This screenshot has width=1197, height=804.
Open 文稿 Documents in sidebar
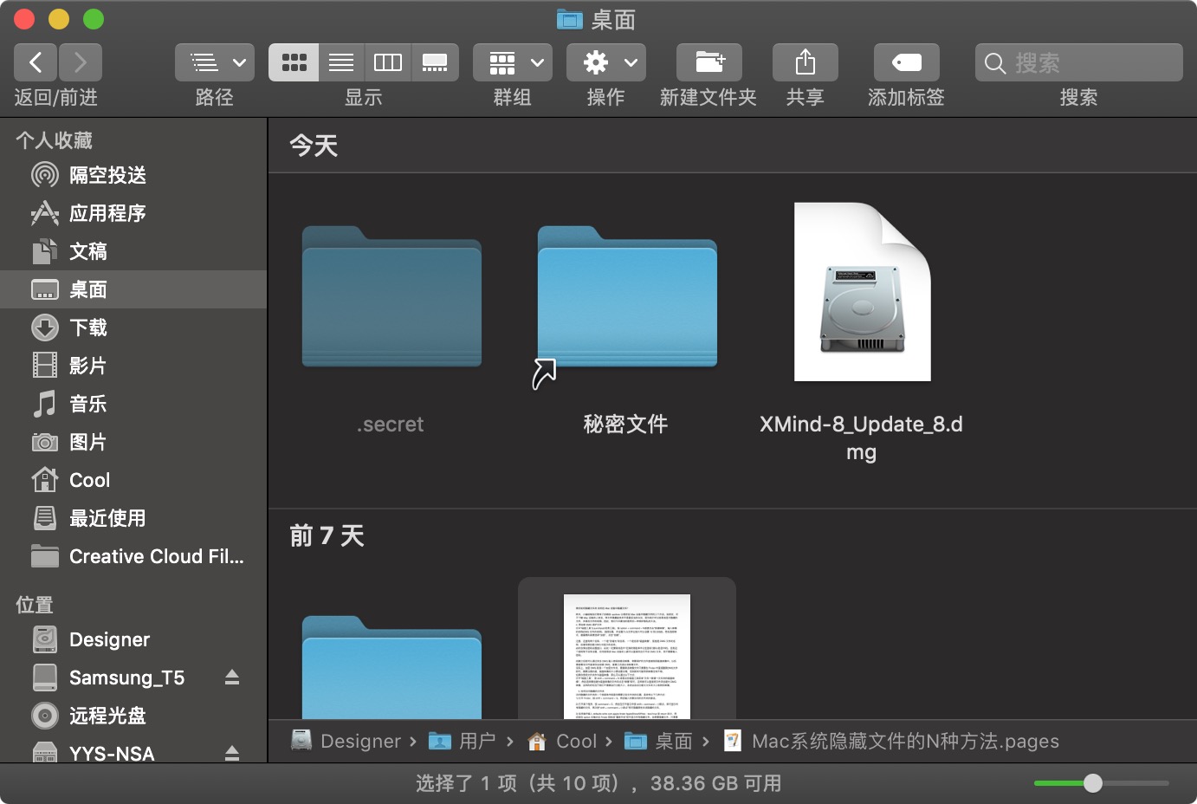pos(133,251)
